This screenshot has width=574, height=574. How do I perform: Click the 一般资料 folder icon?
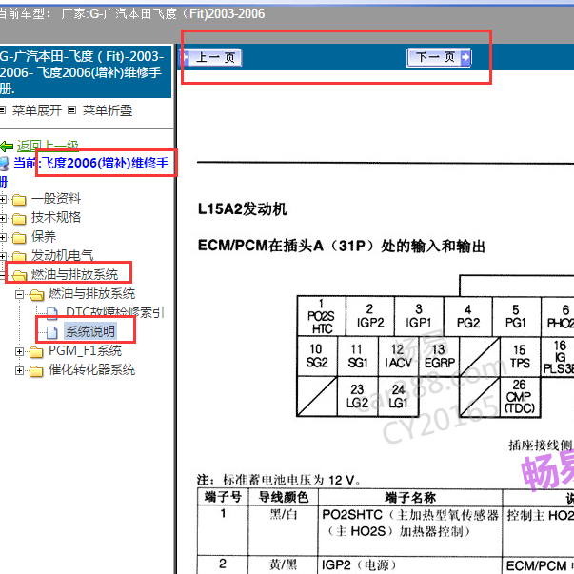[19, 200]
